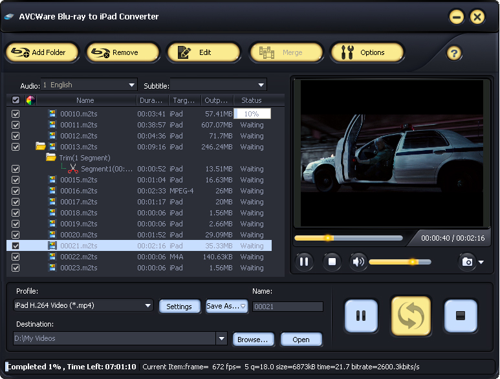Open the Destination path dropdown arrow
Image resolution: width=500 pixels, height=379 pixels.
pyautogui.click(x=221, y=338)
